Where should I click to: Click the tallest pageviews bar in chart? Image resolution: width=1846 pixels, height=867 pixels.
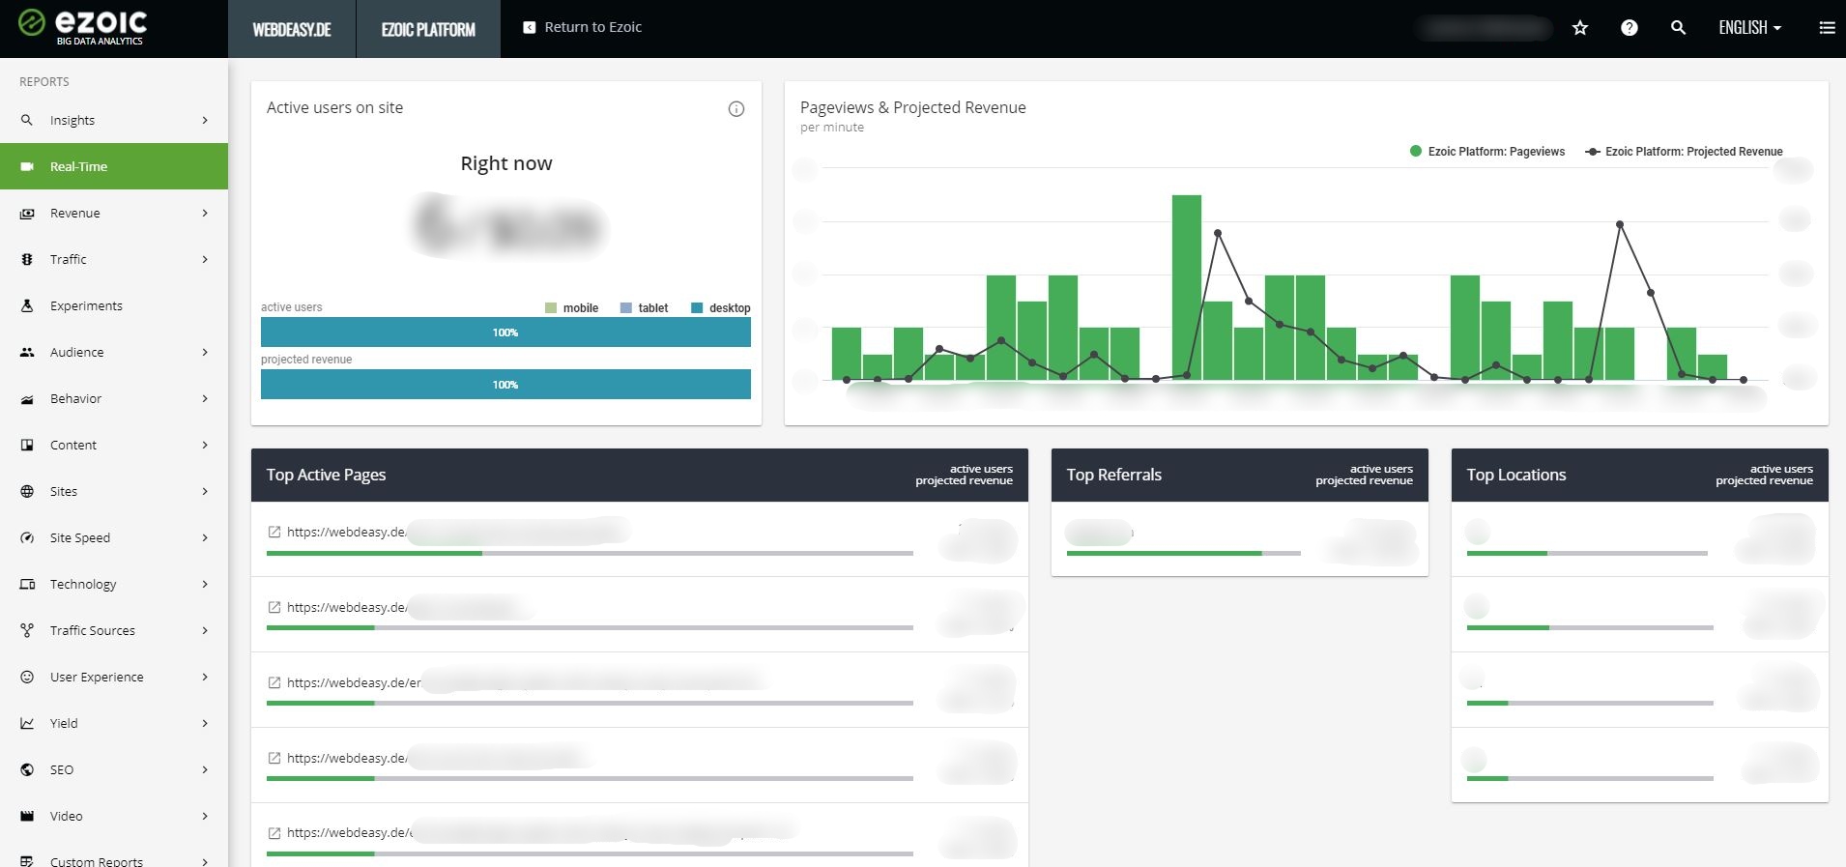click(1187, 287)
